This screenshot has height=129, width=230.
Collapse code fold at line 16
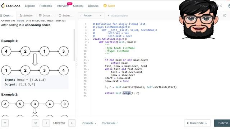[88, 69]
